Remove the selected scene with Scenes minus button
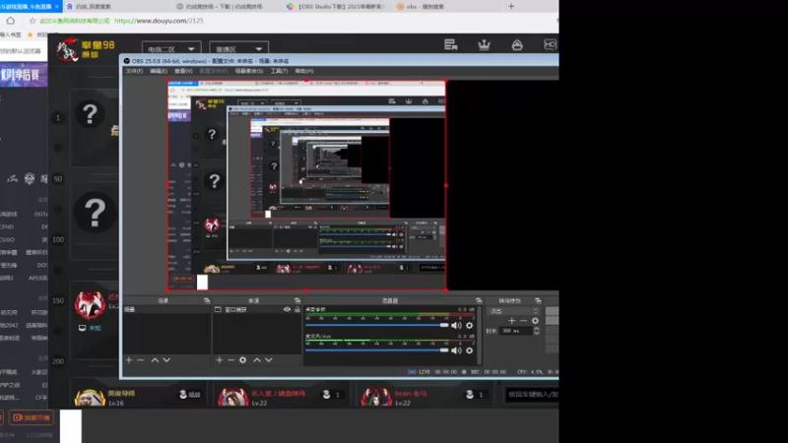Viewport: 788px width, 443px height. coord(141,360)
